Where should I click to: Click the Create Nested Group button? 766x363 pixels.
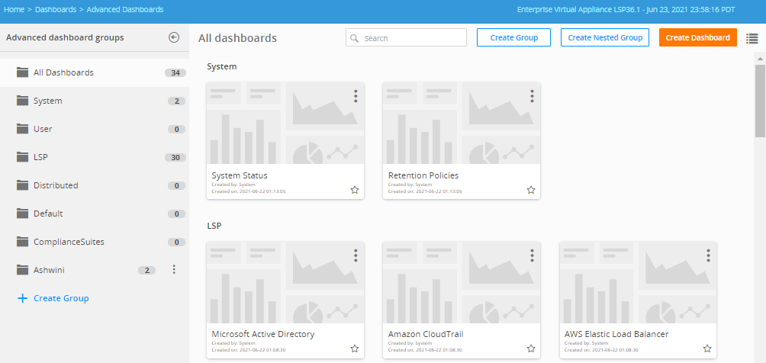point(605,37)
